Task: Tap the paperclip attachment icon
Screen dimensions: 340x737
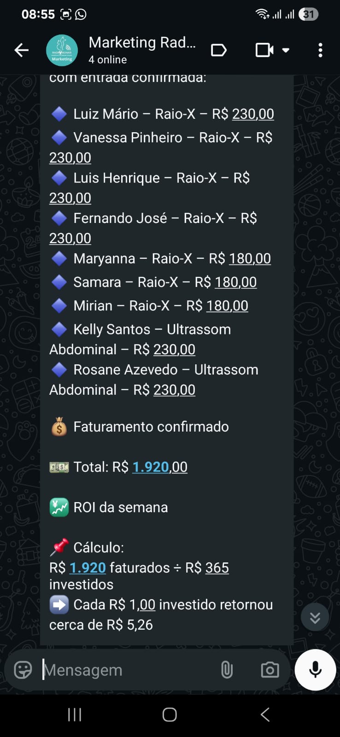Action: tap(227, 670)
